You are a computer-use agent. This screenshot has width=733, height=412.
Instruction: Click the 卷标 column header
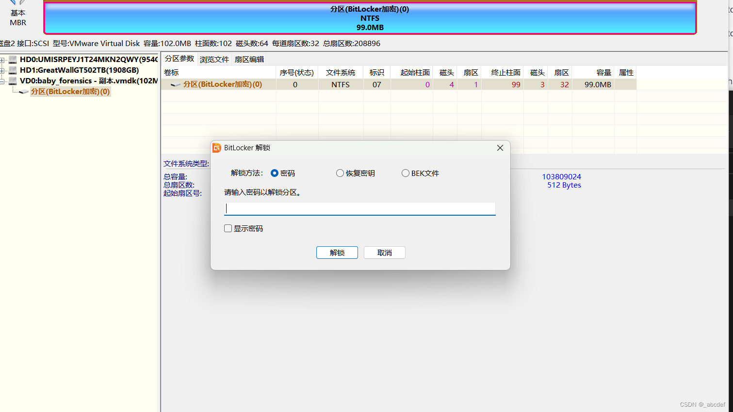pyautogui.click(x=218, y=72)
